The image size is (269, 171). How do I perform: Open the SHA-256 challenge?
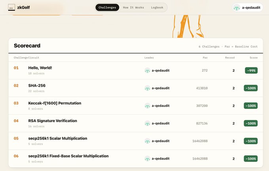37,85
